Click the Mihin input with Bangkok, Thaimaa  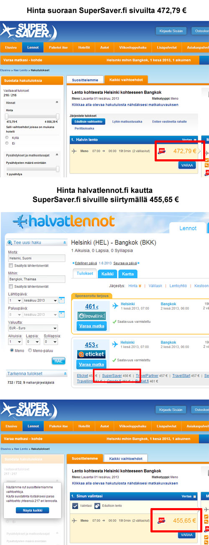click(x=37, y=279)
